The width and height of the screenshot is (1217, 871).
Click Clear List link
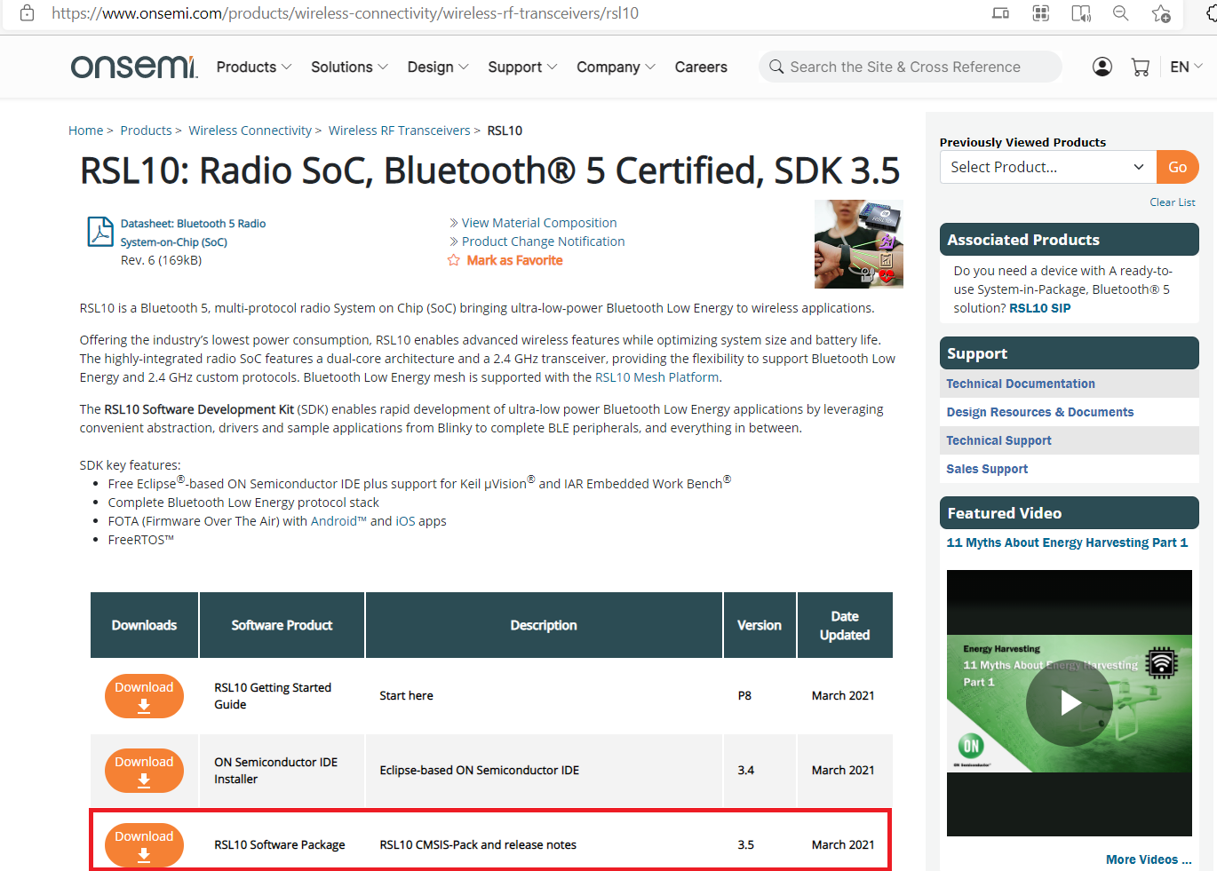click(x=1173, y=202)
